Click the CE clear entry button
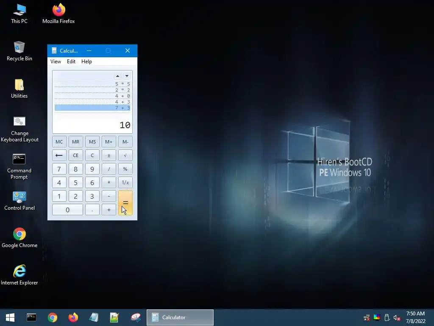The height and width of the screenshot is (326, 434). tap(75, 155)
